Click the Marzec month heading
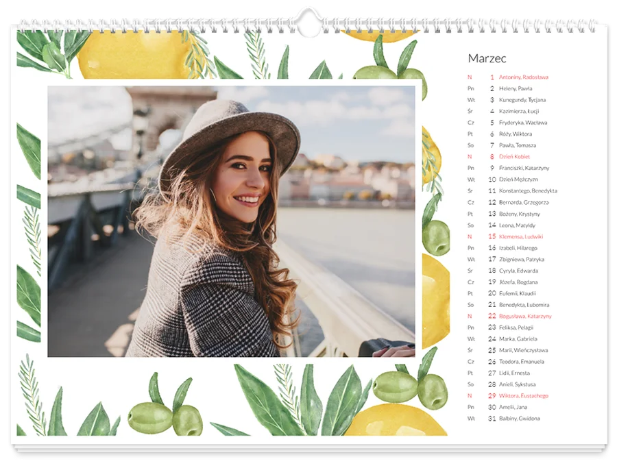 (487, 59)
